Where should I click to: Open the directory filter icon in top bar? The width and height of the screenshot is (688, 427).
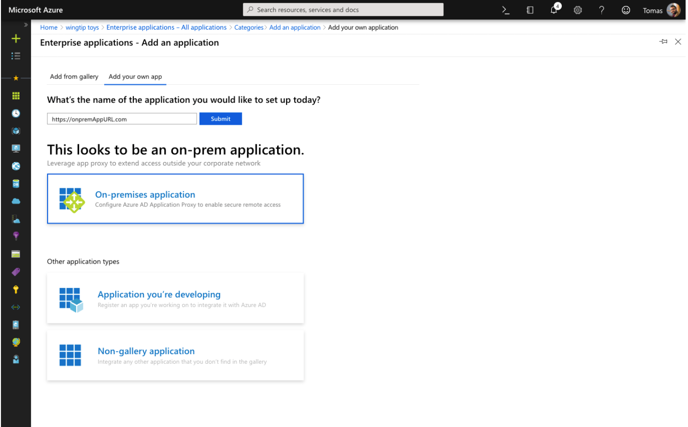pos(530,10)
